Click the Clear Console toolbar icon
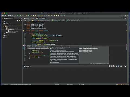 click(110, 66)
